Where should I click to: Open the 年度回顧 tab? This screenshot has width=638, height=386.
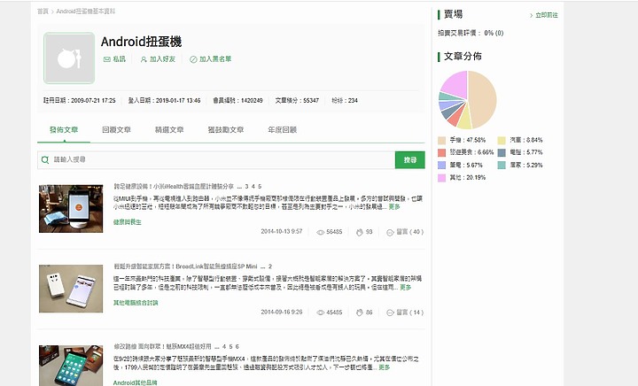(282, 129)
